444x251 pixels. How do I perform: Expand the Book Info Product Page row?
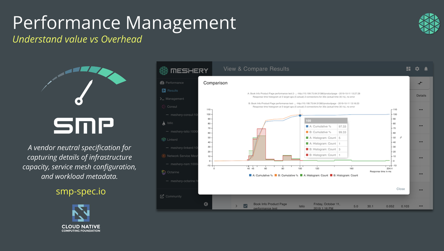point(237,206)
